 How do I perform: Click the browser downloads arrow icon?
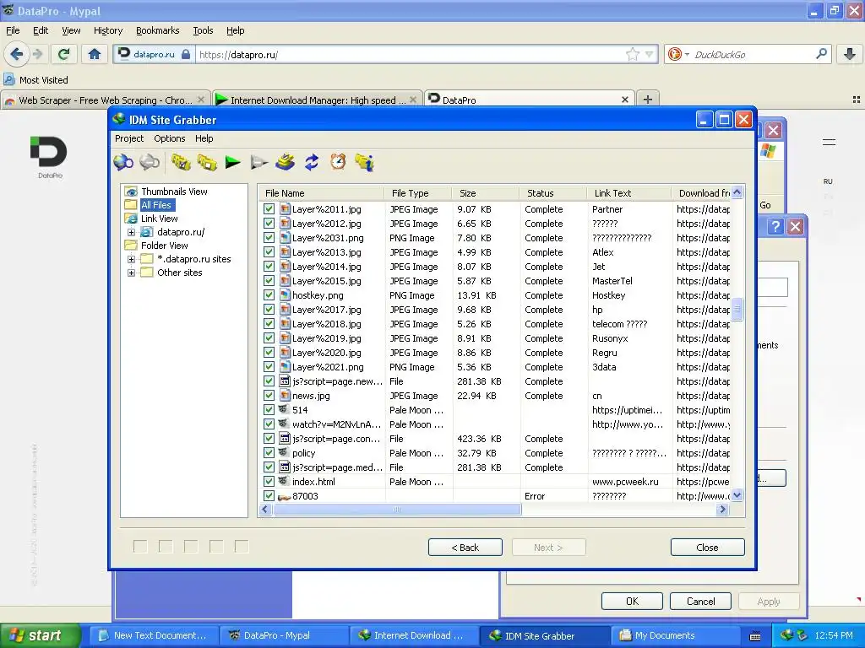click(x=850, y=54)
